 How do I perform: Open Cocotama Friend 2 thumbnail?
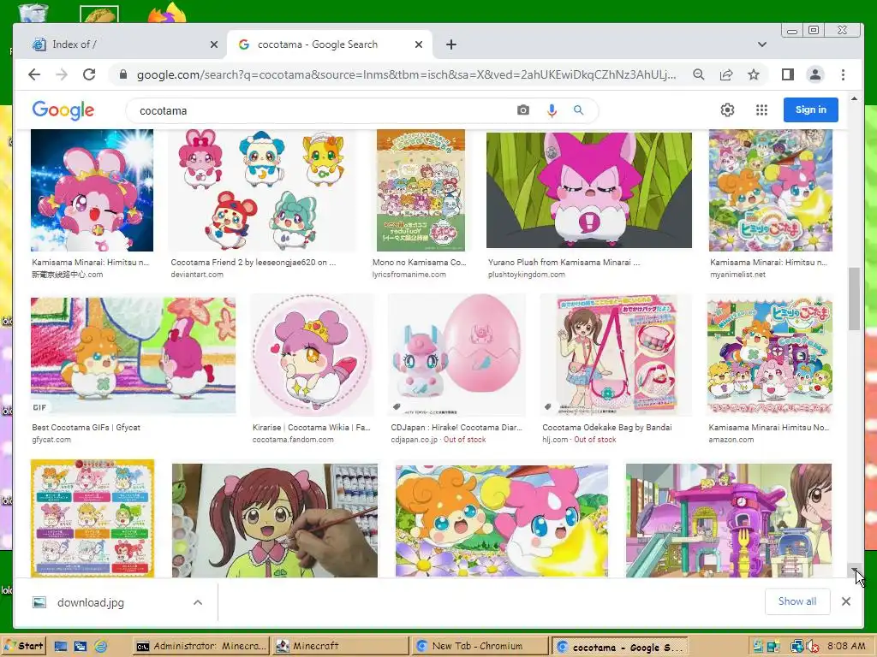coord(262,191)
